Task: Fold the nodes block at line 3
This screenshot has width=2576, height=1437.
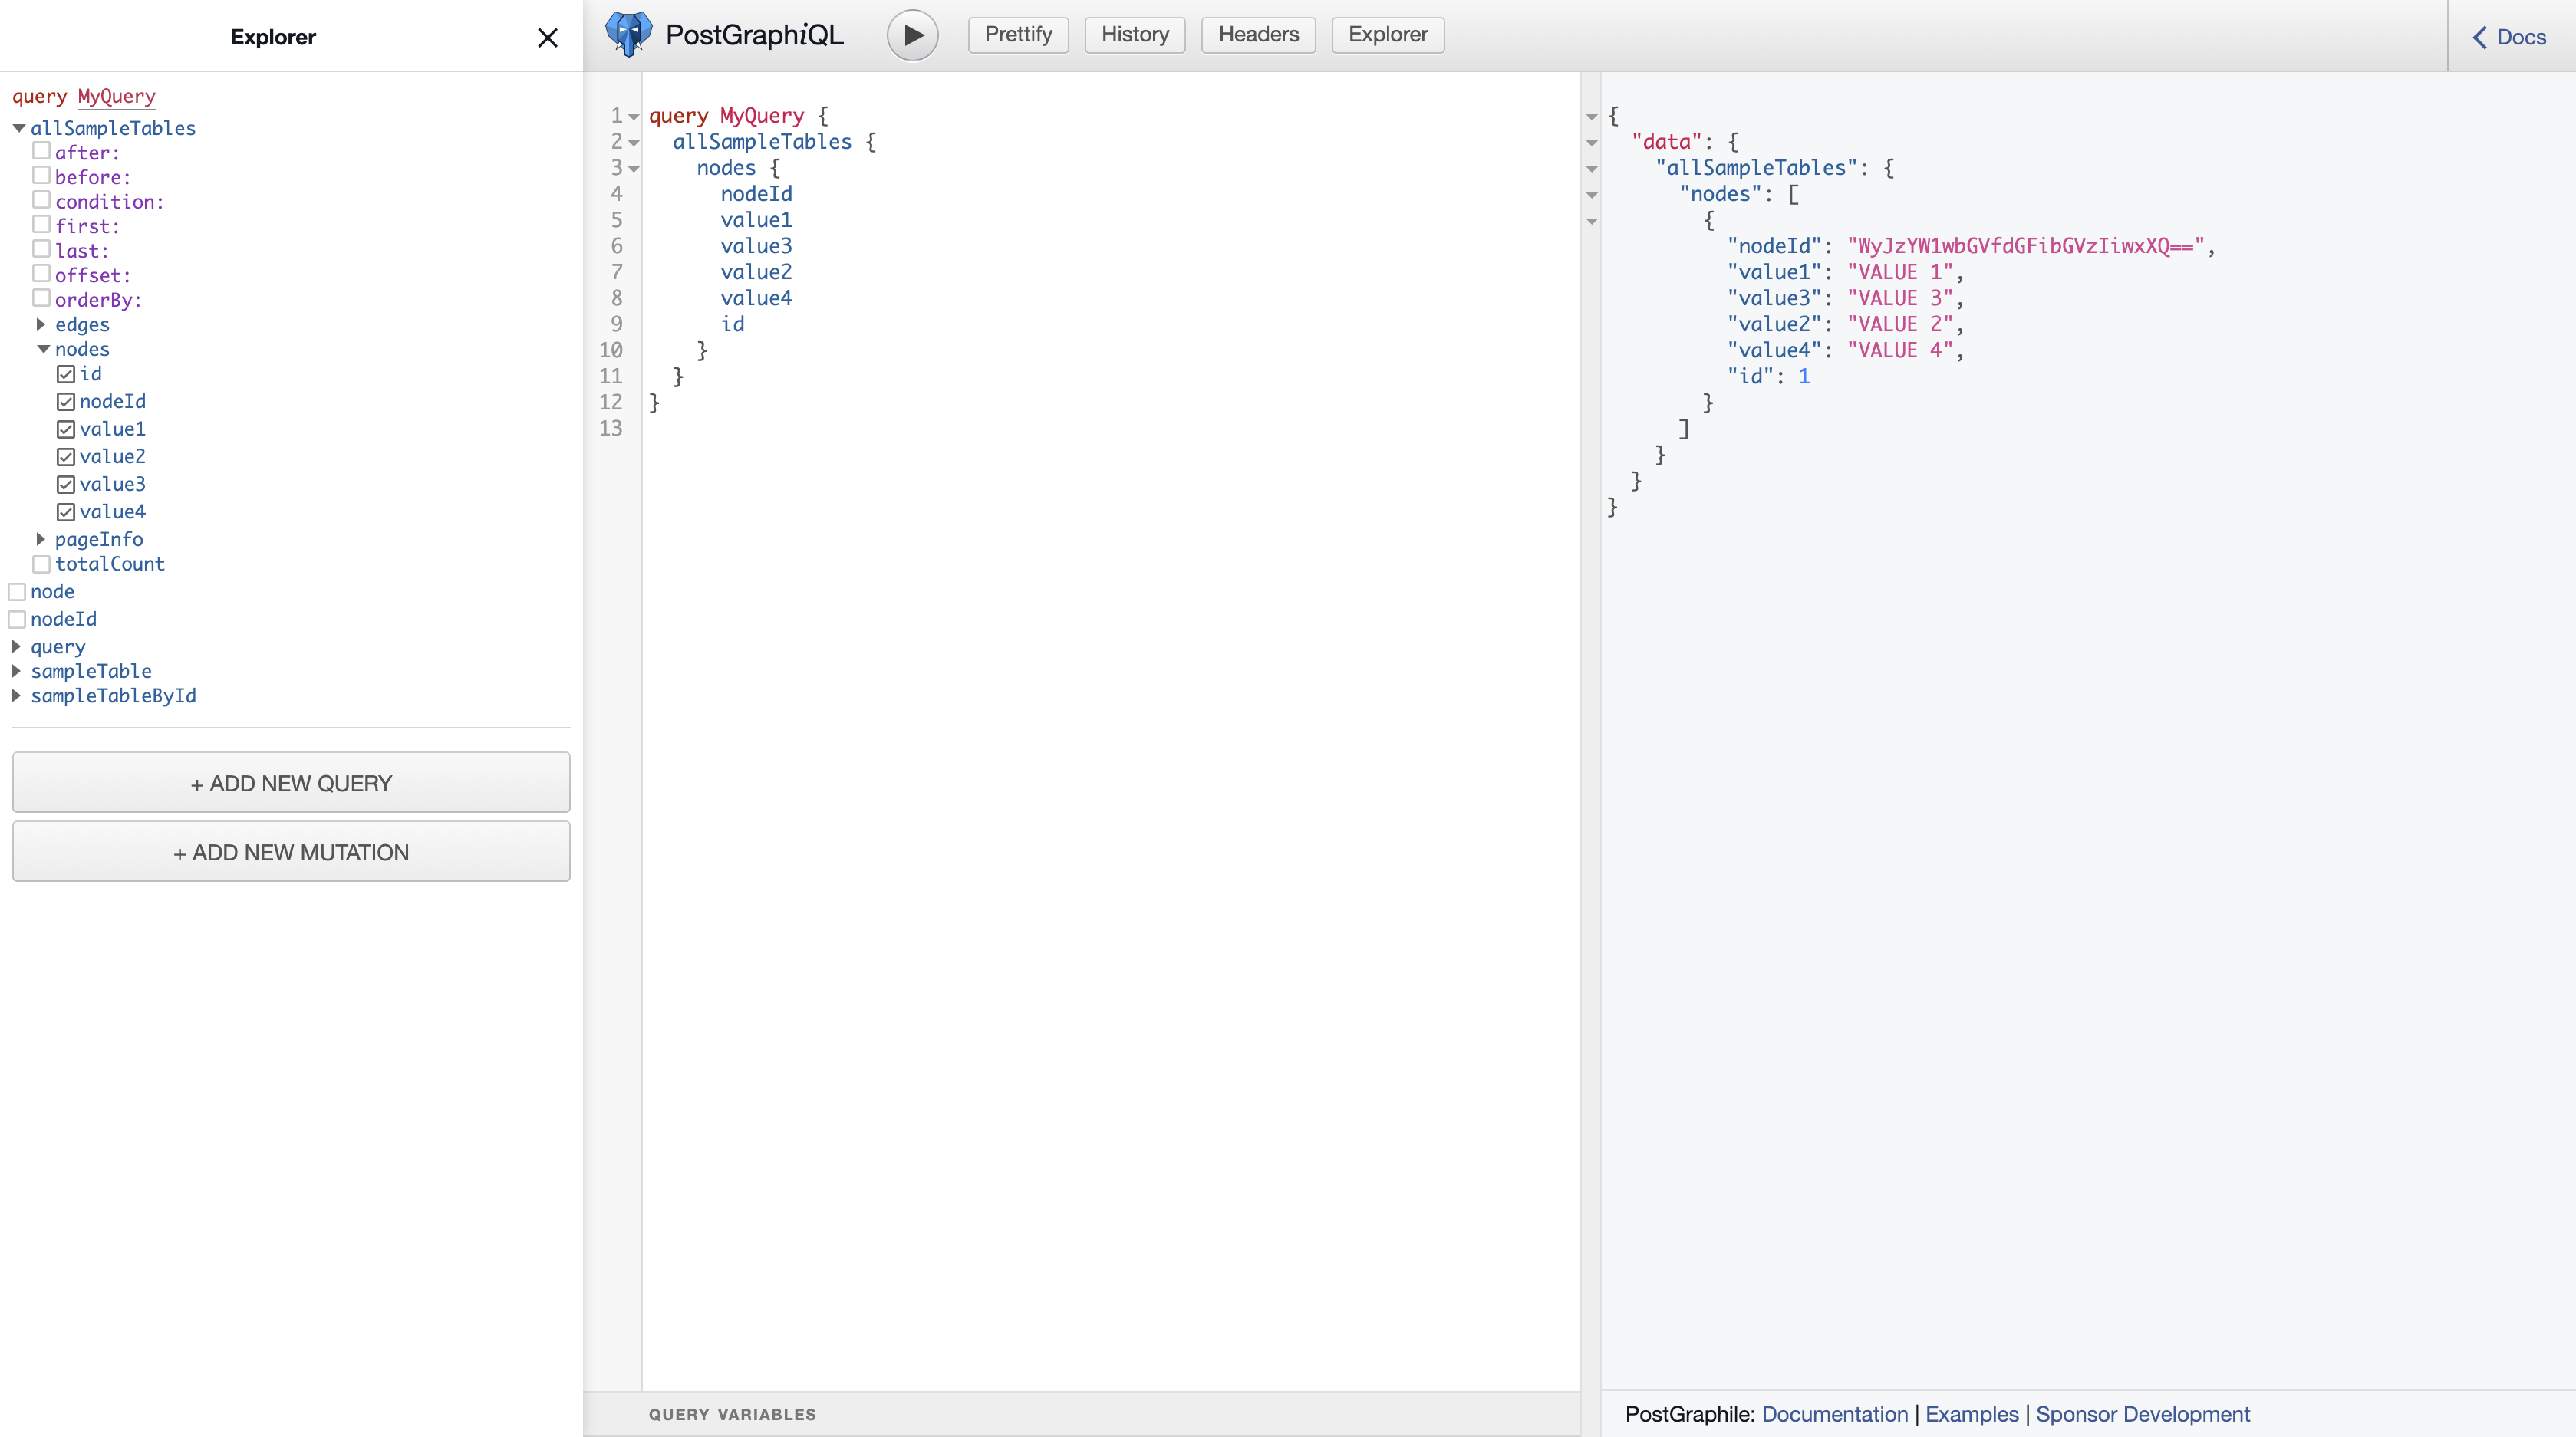Action: click(634, 169)
